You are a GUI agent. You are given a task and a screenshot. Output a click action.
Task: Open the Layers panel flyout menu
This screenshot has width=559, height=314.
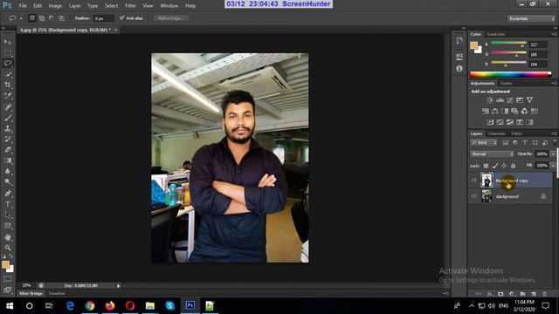point(554,133)
